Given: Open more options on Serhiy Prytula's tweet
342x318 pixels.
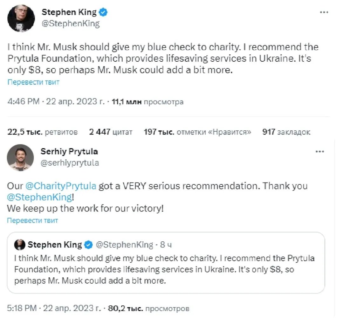Looking at the screenshot, I should pyautogui.click(x=319, y=152).
